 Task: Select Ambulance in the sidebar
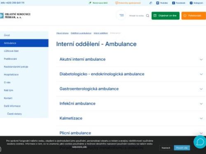point(24,43)
